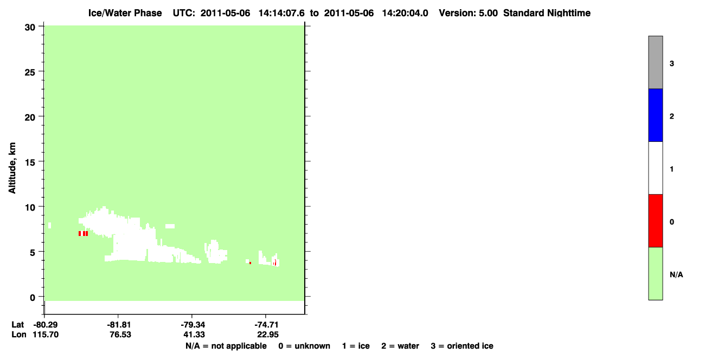Image resolution: width=705 pixels, height=361 pixels.
Task: Click the latitude value -79.34
Action: coord(192,325)
